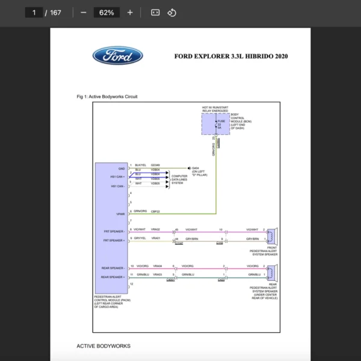
Task: Rotate the document counterclockwise
Action: [x=171, y=13]
